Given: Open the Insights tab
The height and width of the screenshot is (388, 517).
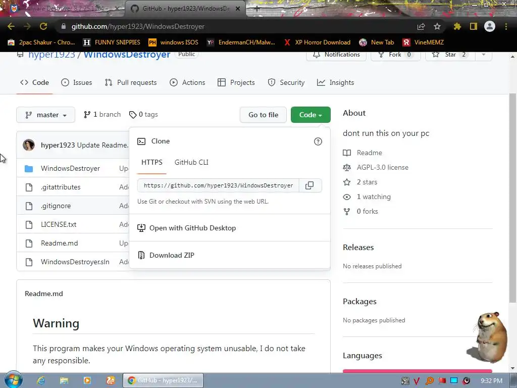Looking at the screenshot, I should point(335,82).
